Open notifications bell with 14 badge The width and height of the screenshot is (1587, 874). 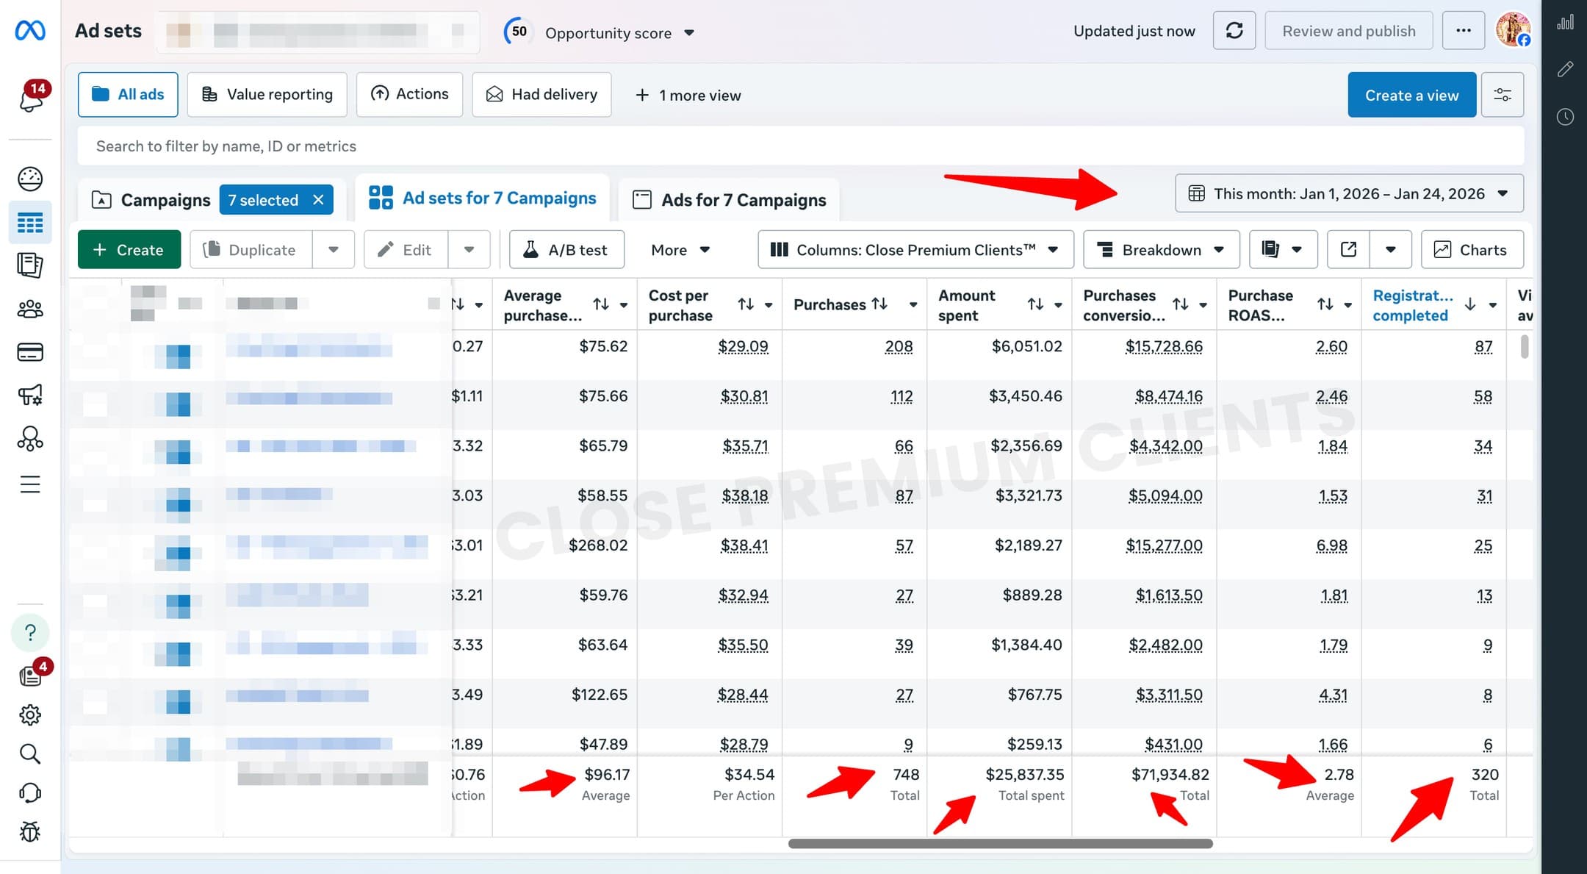pos(32,97)
